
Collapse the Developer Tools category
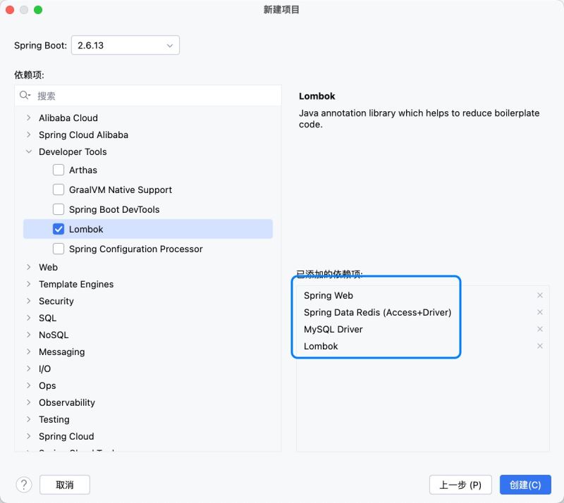tap(29, 151)
